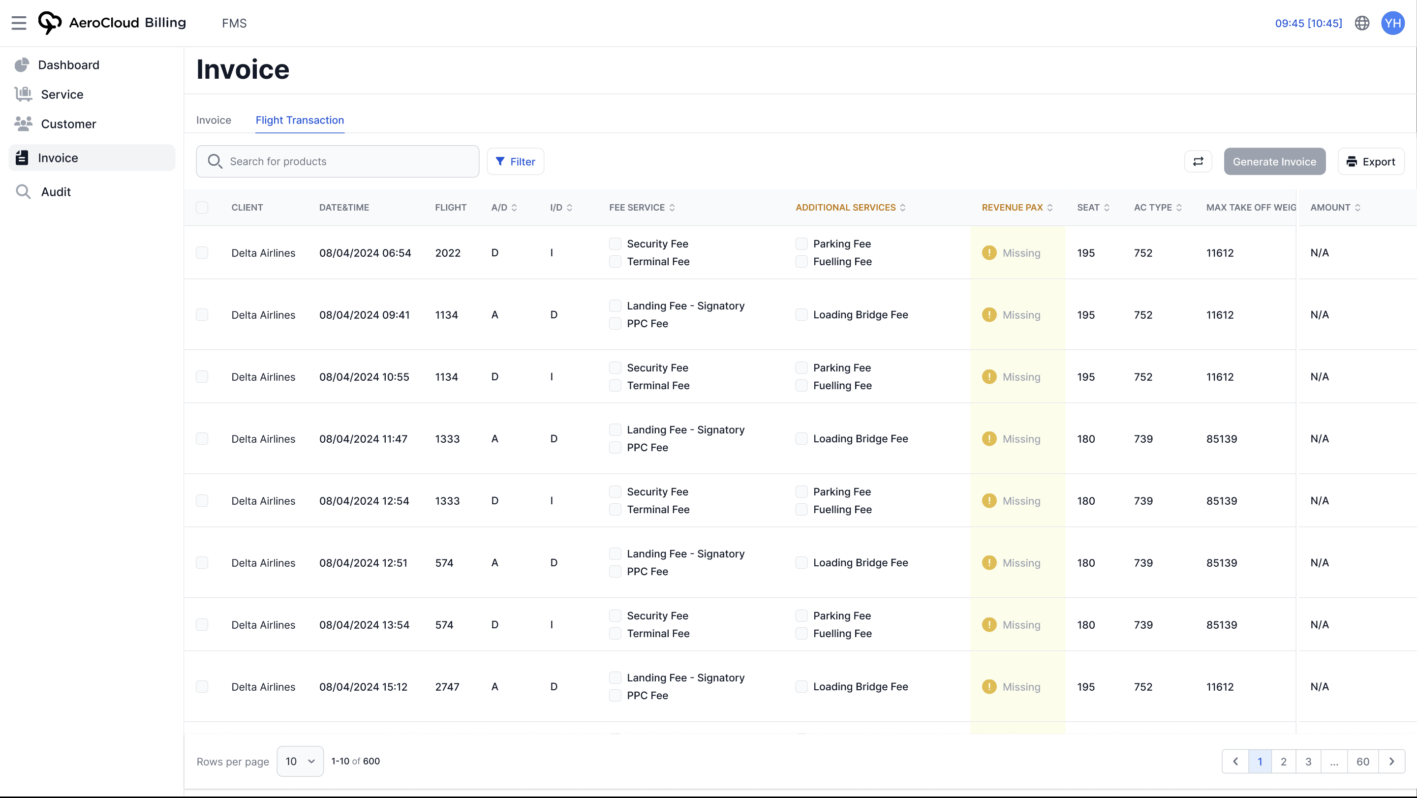Enable Parking Fee for flight 2022
1417x798 pixels.
[x=801, y=244]
